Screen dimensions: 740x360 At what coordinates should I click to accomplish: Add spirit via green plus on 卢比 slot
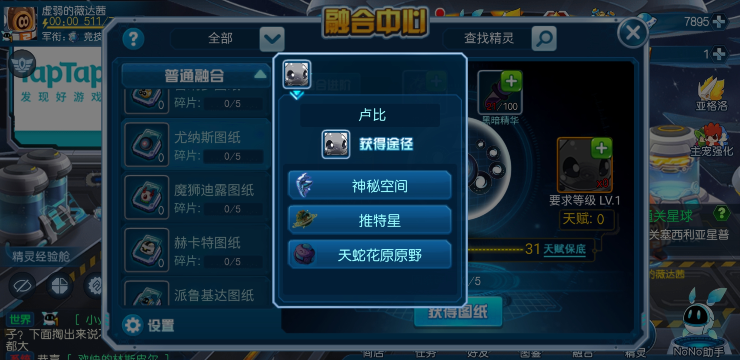[601, 148]
